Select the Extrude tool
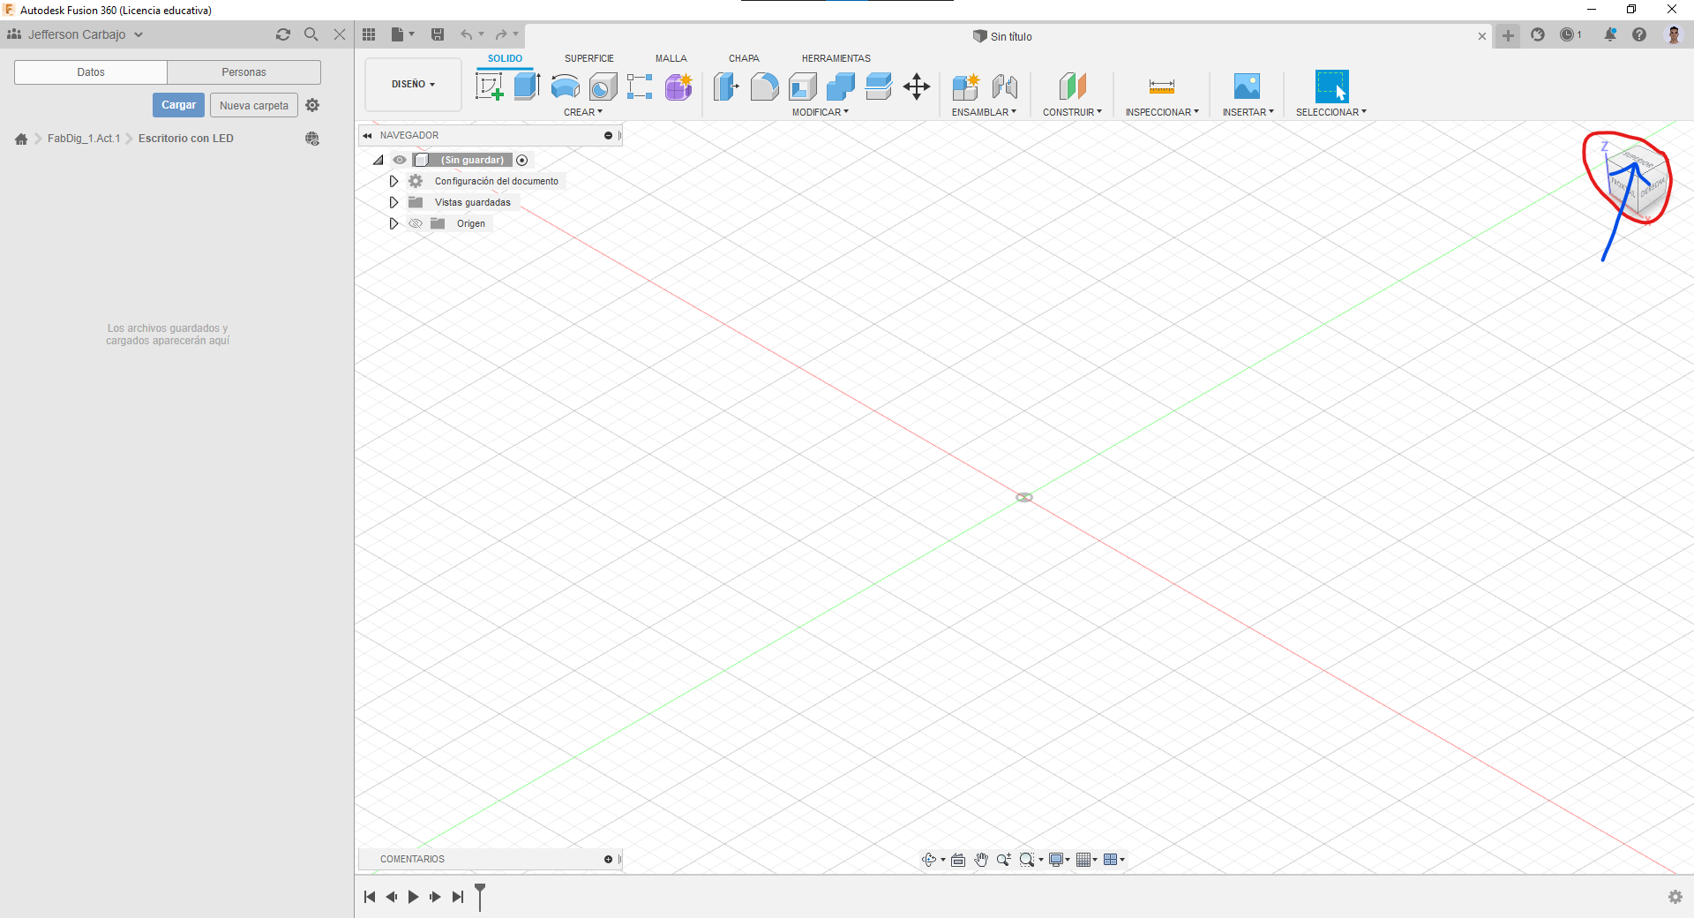 [527, 87]
